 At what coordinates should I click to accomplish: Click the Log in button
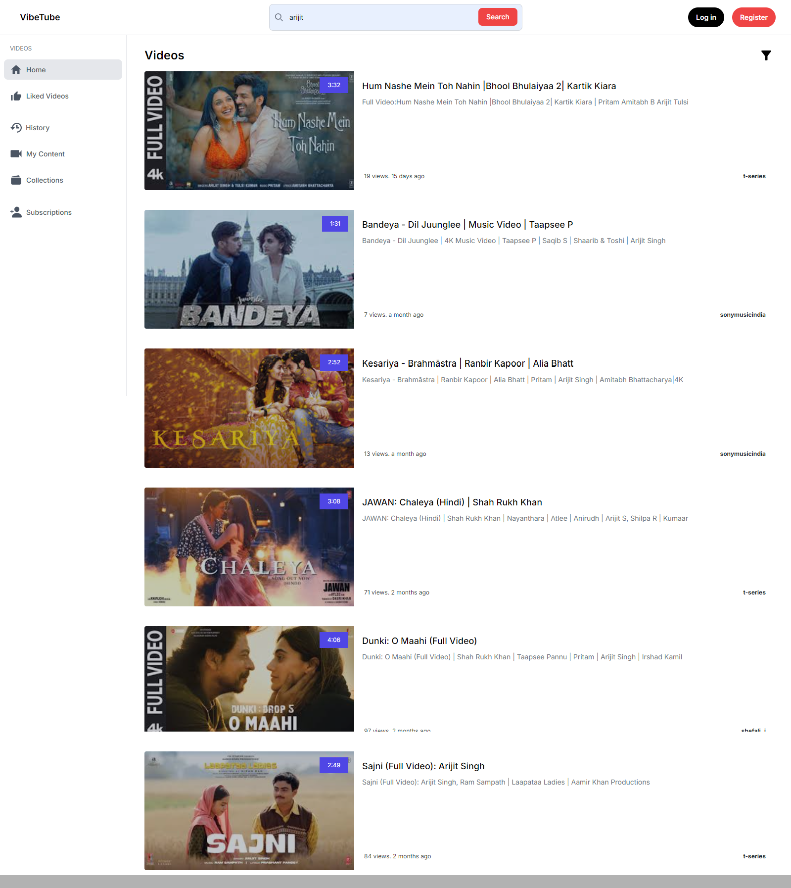[x=706, y=17]
